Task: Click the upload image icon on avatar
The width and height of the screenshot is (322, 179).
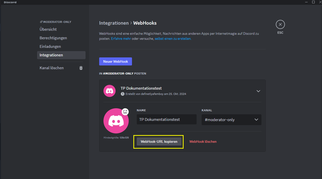Action: 125,112
